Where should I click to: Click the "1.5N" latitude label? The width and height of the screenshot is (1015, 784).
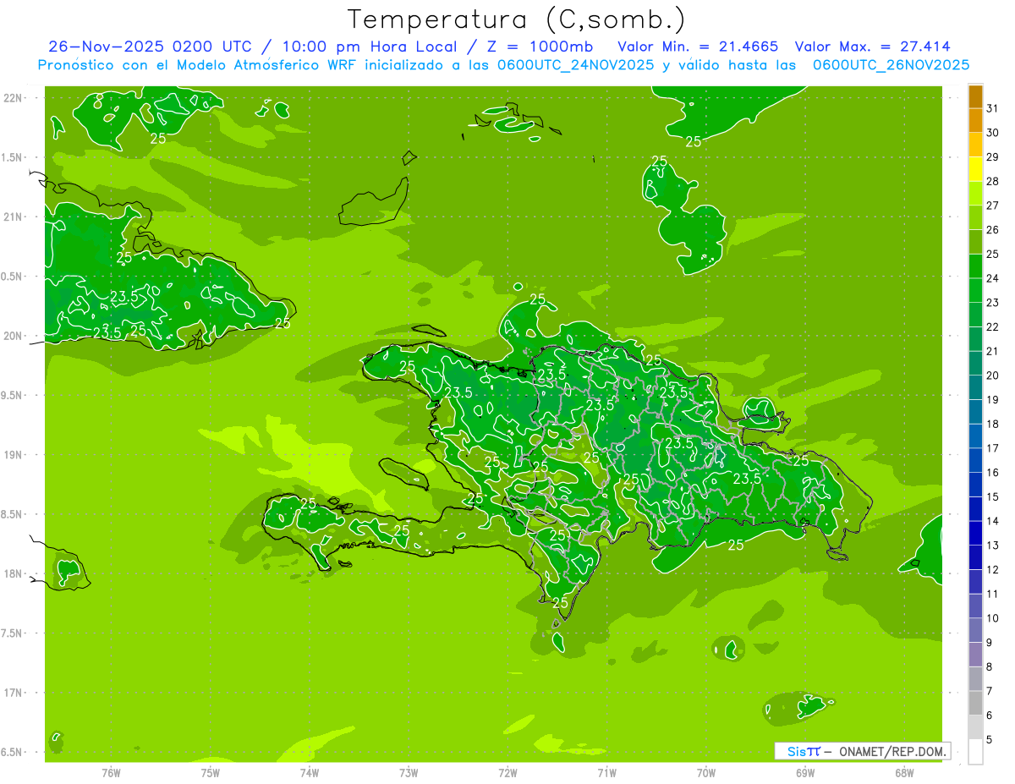pos(12,157)
